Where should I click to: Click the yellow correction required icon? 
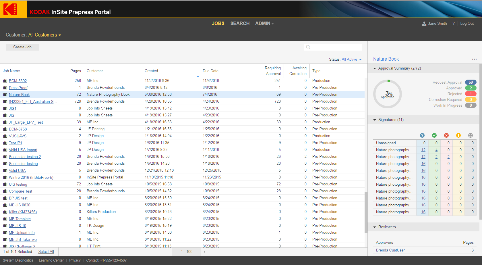[458, 135]
